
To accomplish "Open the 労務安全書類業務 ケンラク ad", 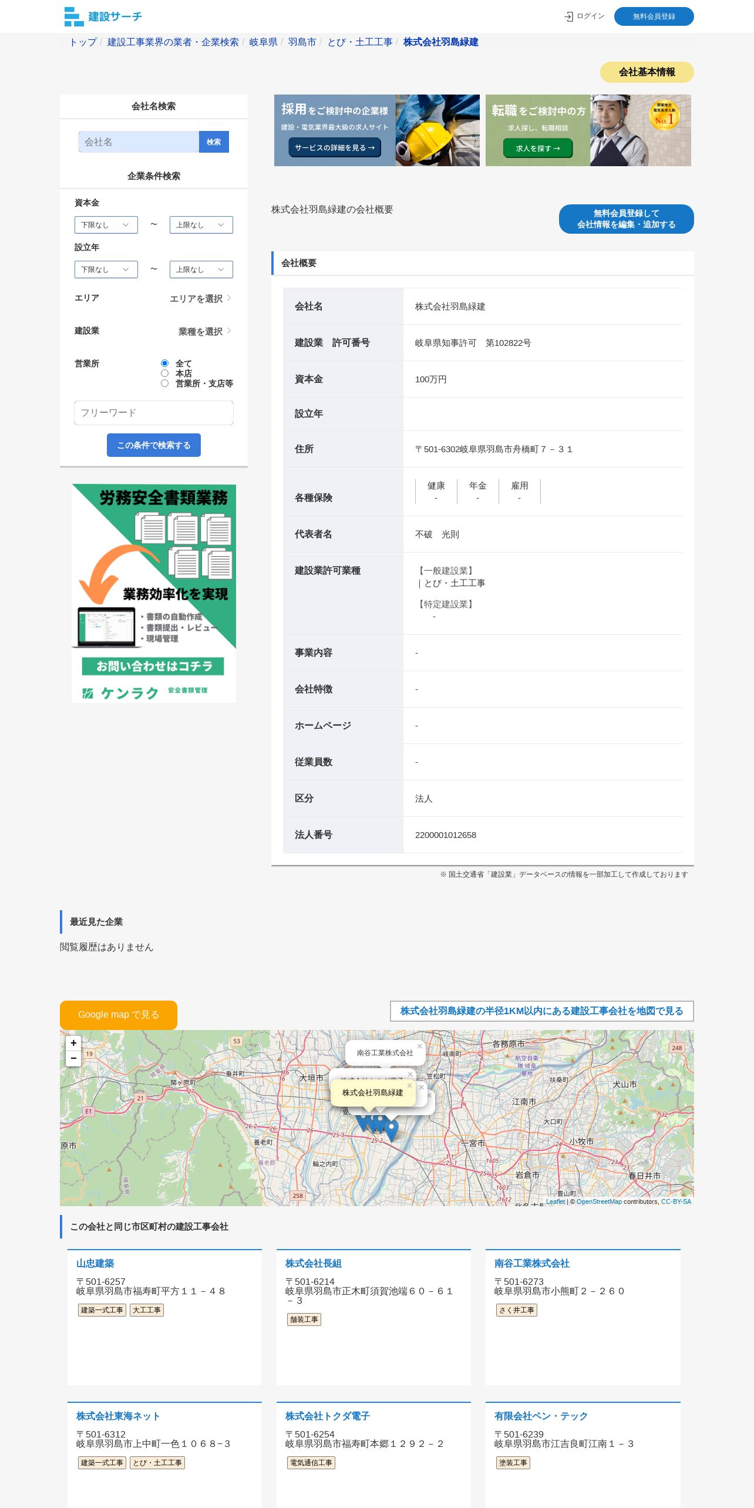I will click(154, 593).
